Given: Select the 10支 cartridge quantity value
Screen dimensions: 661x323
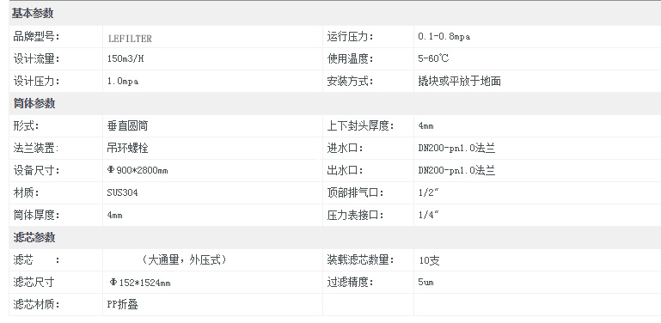Looking at the screenshot, I should click(429, 260).
